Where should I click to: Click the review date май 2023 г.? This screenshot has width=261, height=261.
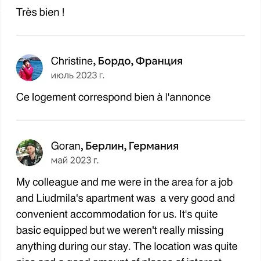coord(75,160)
